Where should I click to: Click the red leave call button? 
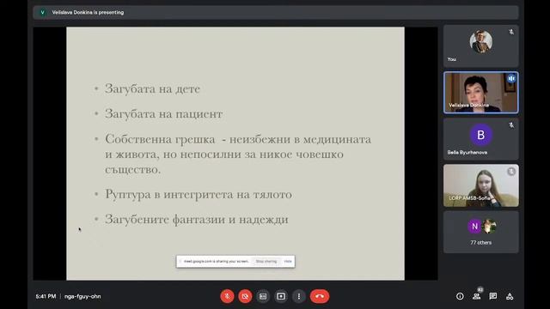[320, 296]
